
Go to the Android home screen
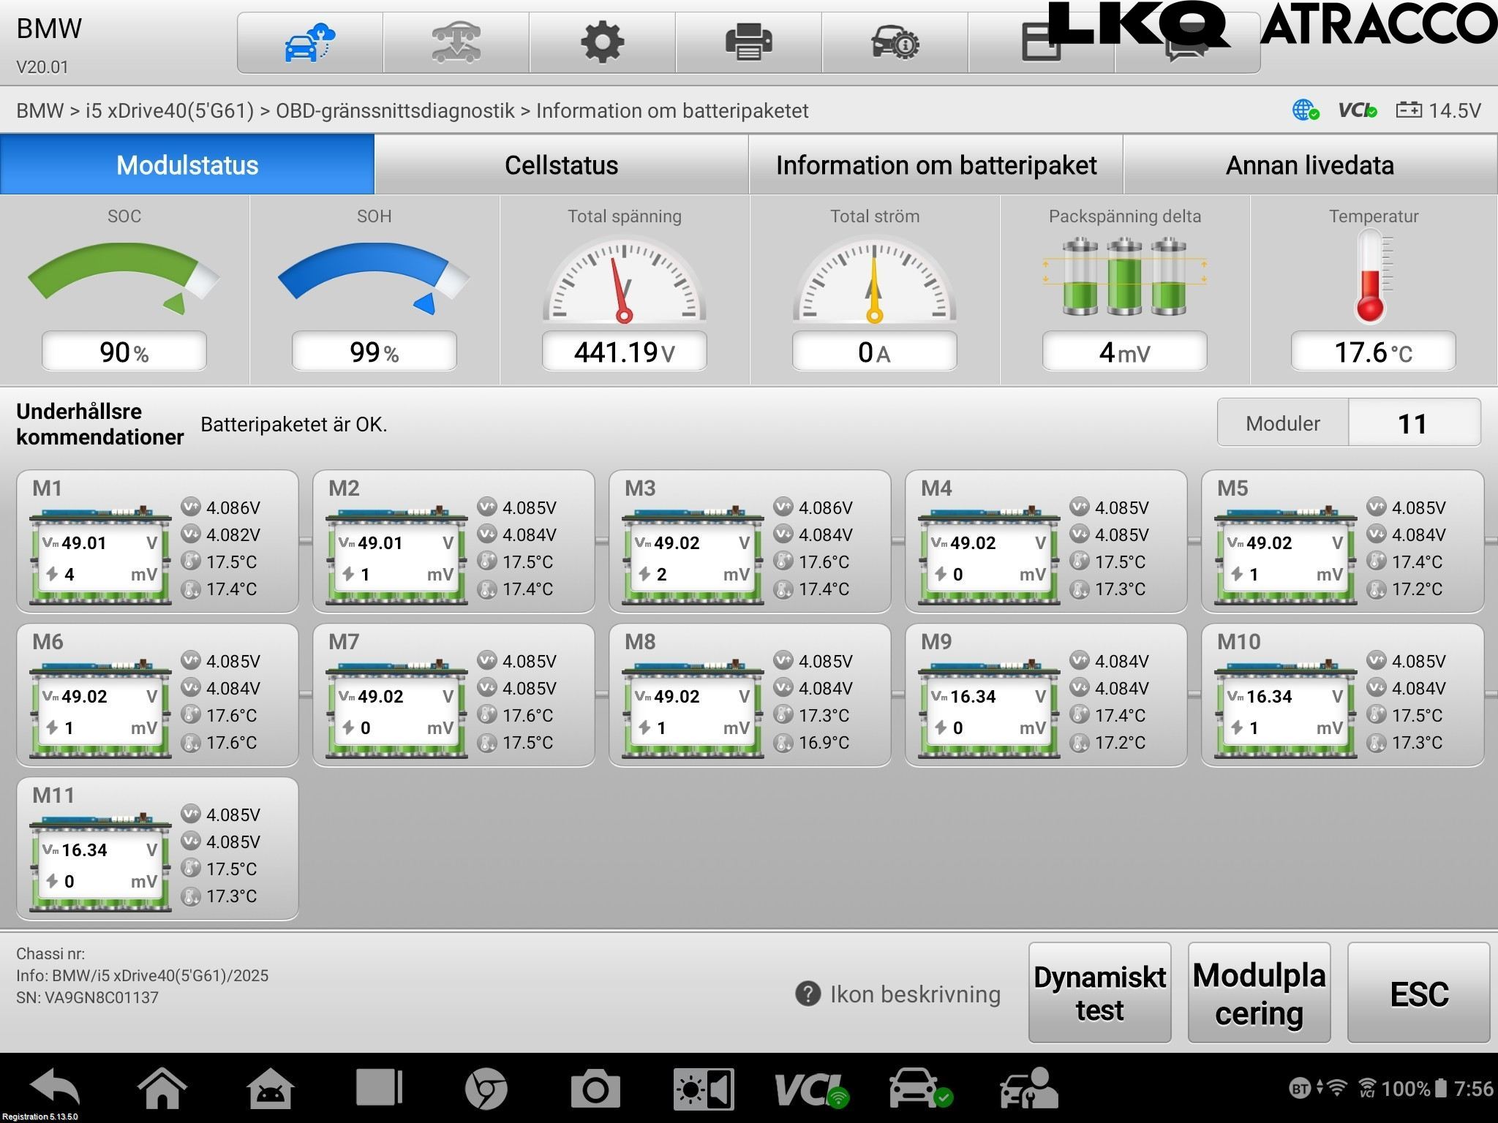click(x=162, y=1088)
